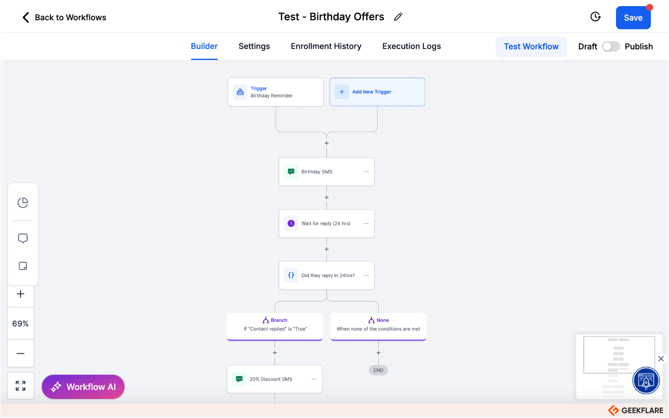
Task: Click the END node
Action: point(378,370)
